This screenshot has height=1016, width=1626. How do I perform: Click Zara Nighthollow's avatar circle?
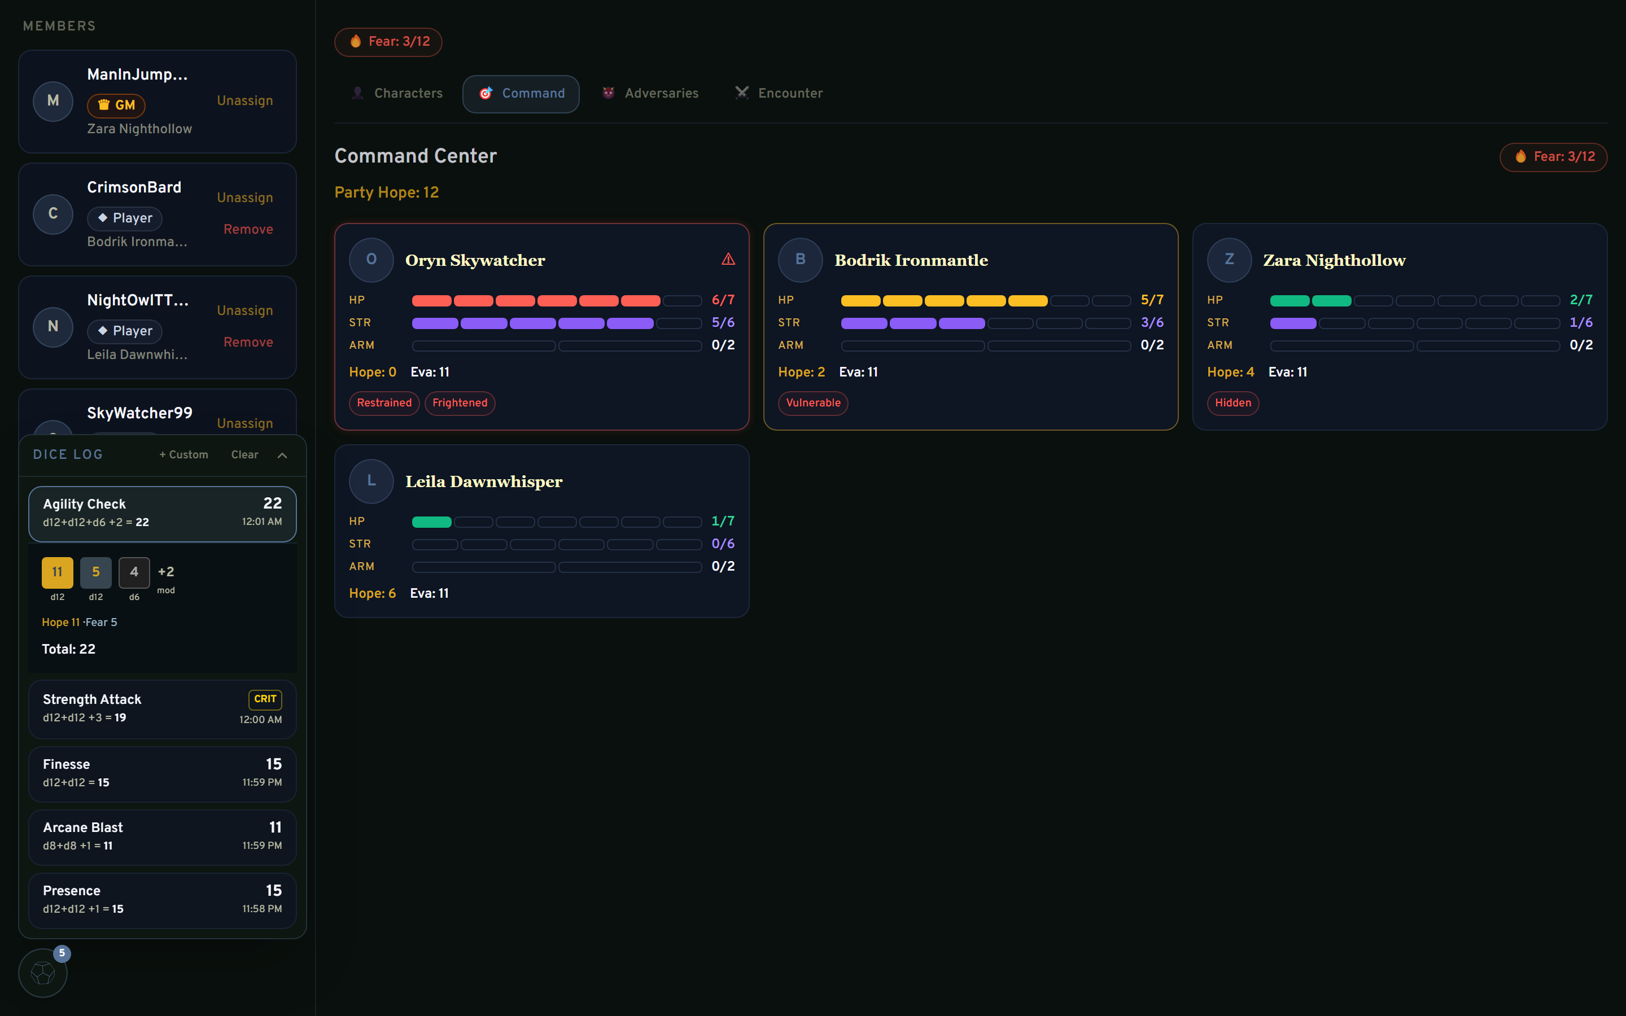tap(1228, 260)
